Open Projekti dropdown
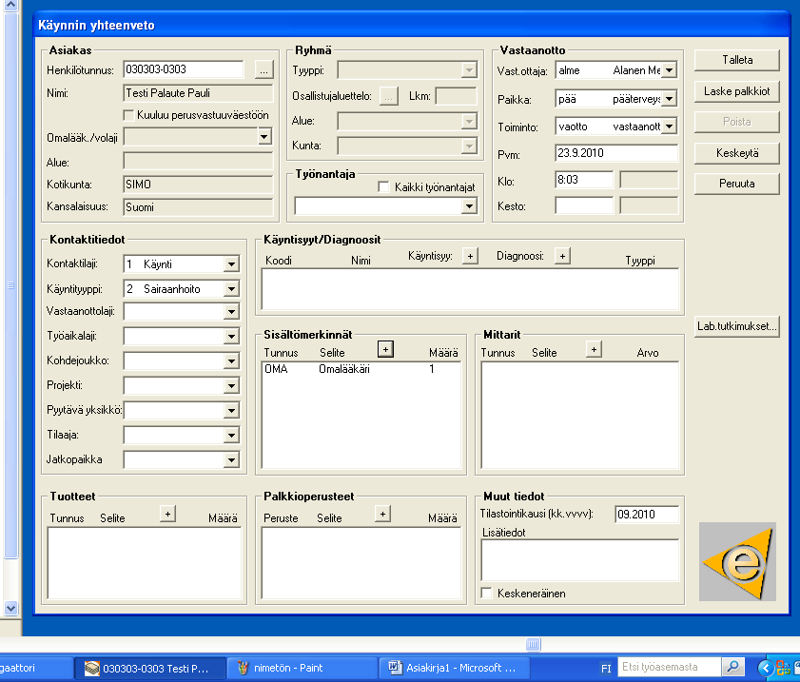 tap(231, 385)
